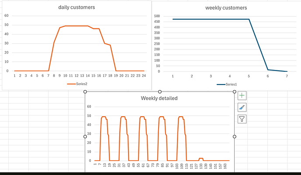This screenshot has height=175, width=301.
Task: Click top-right corner handle of Weekly detailed chart
Action: click(234, 92)
